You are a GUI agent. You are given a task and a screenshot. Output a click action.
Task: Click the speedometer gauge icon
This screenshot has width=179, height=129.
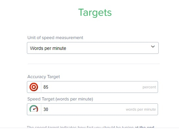point(34,109)
